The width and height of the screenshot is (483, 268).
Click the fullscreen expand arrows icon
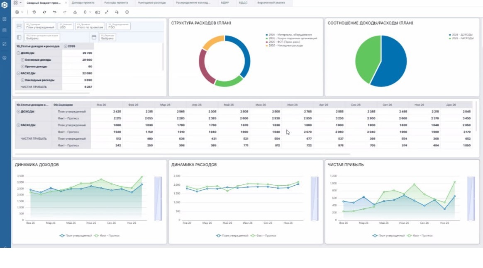107,12
